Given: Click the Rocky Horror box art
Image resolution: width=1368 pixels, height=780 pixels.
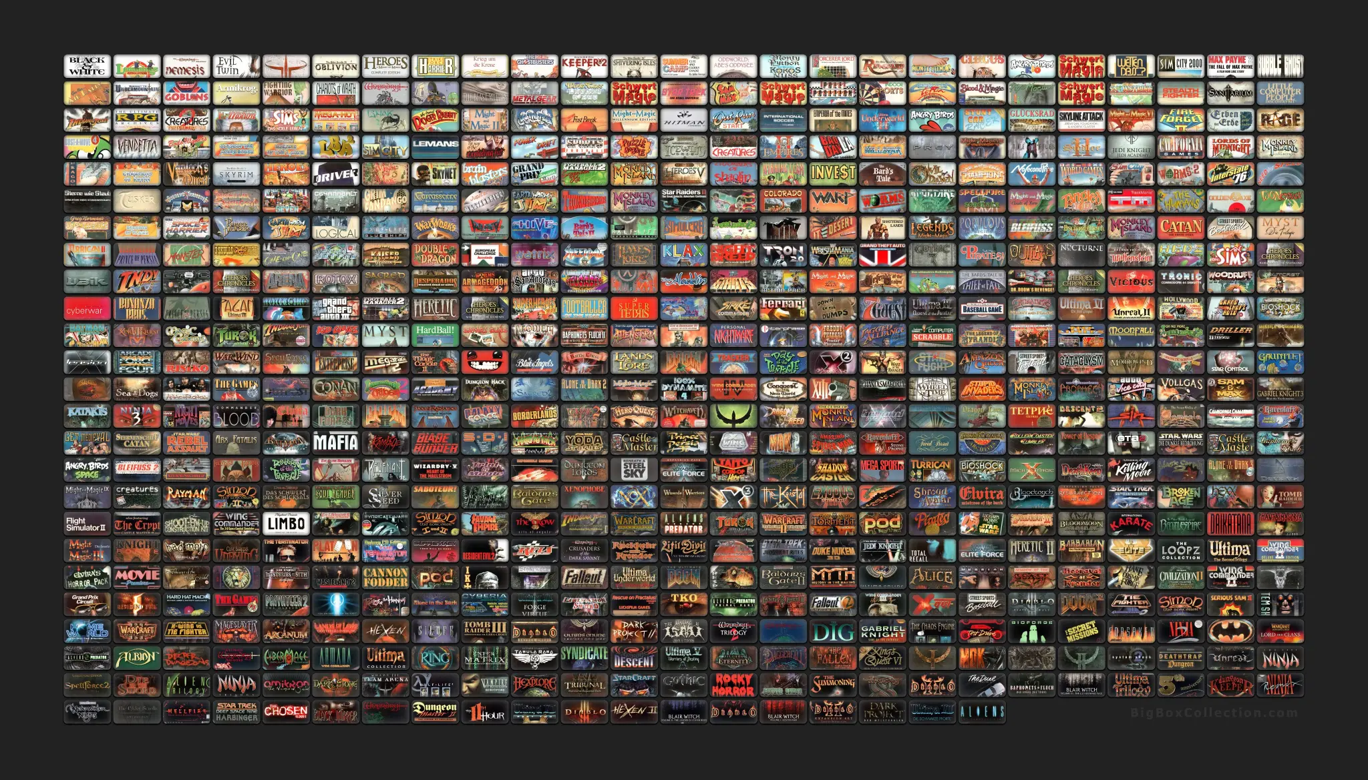Looking at the screenshot, I should click(x=733, y=685).
